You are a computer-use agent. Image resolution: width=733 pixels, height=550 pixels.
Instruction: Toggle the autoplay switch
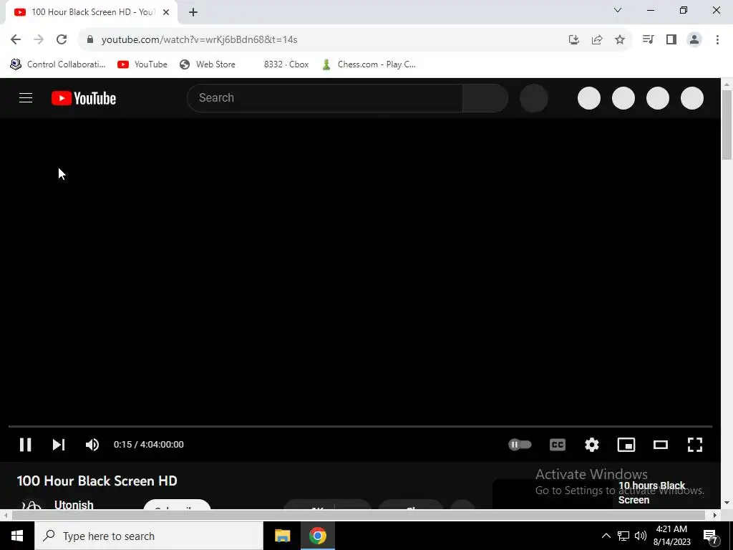coord(520,444)
